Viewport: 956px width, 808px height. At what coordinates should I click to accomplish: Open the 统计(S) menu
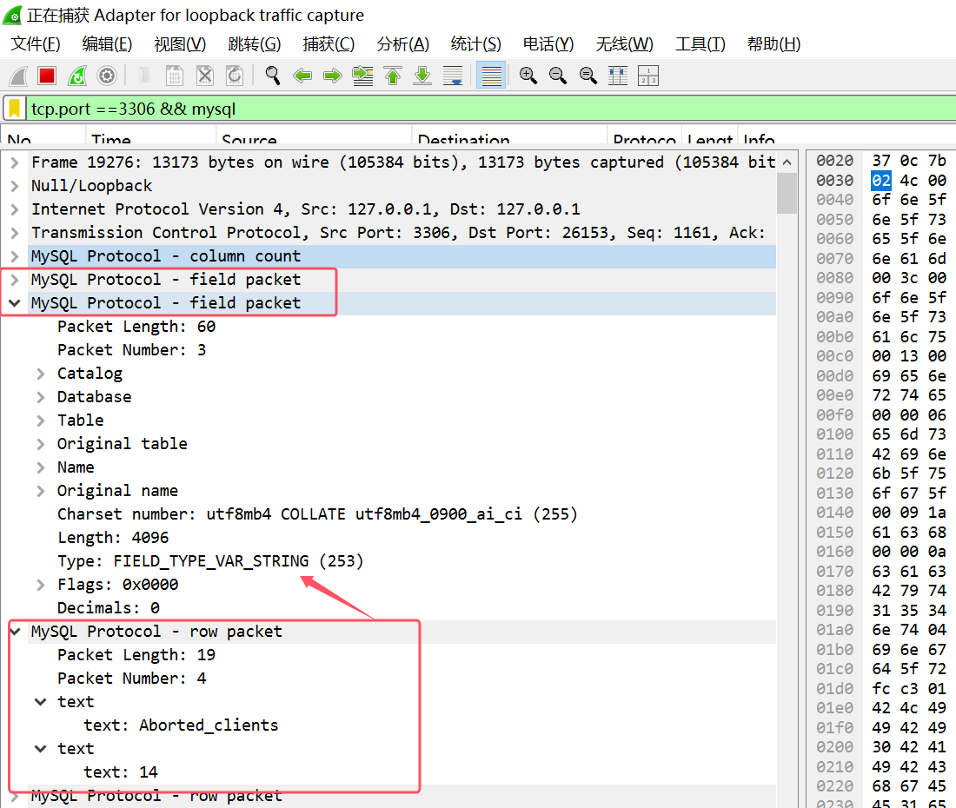coord(475,43)
